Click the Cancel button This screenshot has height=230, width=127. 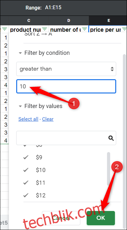point(61,218)
